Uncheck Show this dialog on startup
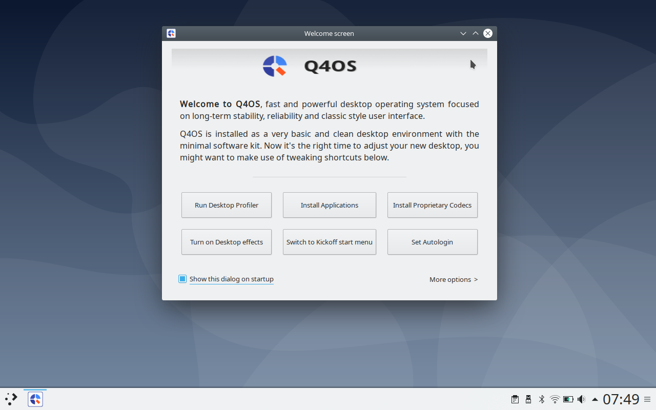656x410 pixels. point(182,279)
